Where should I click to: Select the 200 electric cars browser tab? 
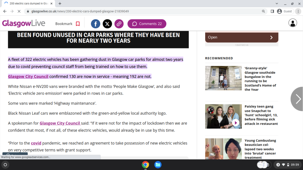pyautogui.click(x=28, y=3)
